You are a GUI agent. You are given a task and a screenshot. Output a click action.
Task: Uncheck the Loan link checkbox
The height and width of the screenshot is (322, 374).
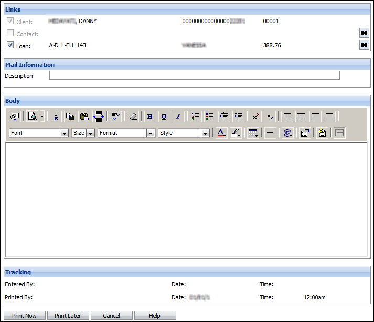[x=10, y=45]
